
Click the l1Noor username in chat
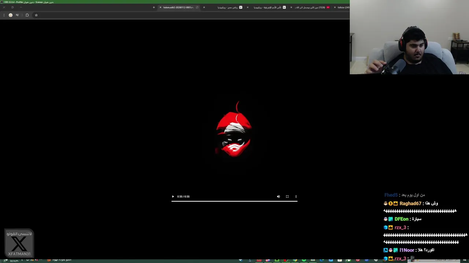pyautogui.click(x=407, y=250)
